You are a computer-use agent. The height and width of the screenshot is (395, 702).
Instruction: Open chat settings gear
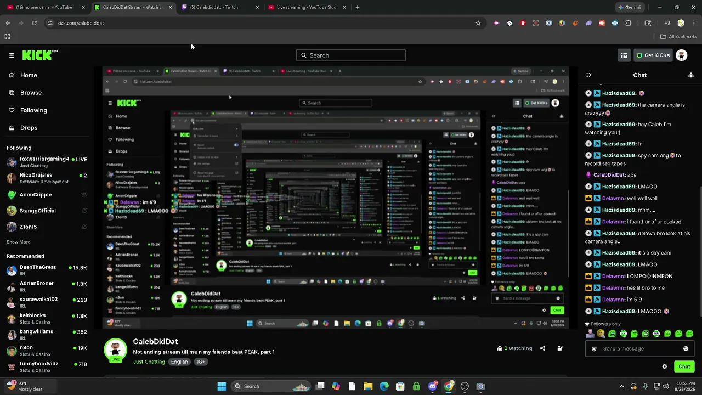pos(665,366)
